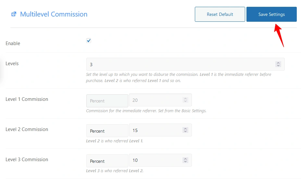Click Reset Default button
The height and width of the screenshot is (179, 301).
pos(220,14)
